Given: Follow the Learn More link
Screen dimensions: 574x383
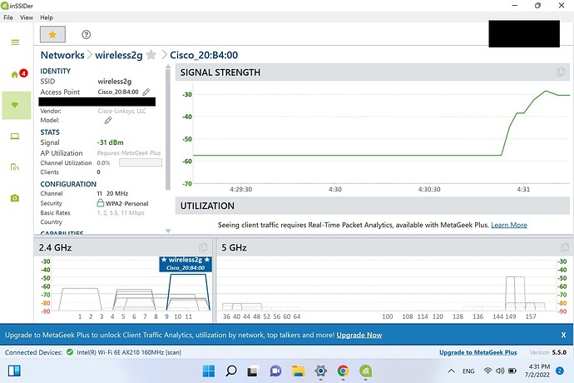Looking at the screenshot, I should pos(509,225).
